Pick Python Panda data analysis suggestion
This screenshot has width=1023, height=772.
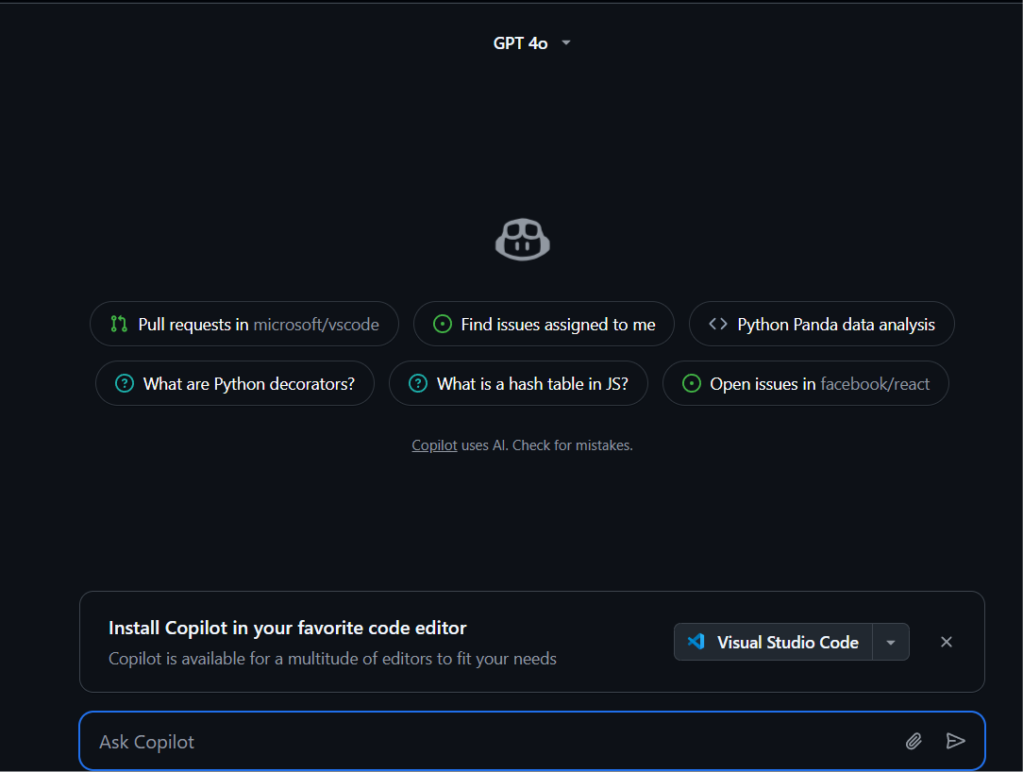pyautogui.click(x=821, y=325)
